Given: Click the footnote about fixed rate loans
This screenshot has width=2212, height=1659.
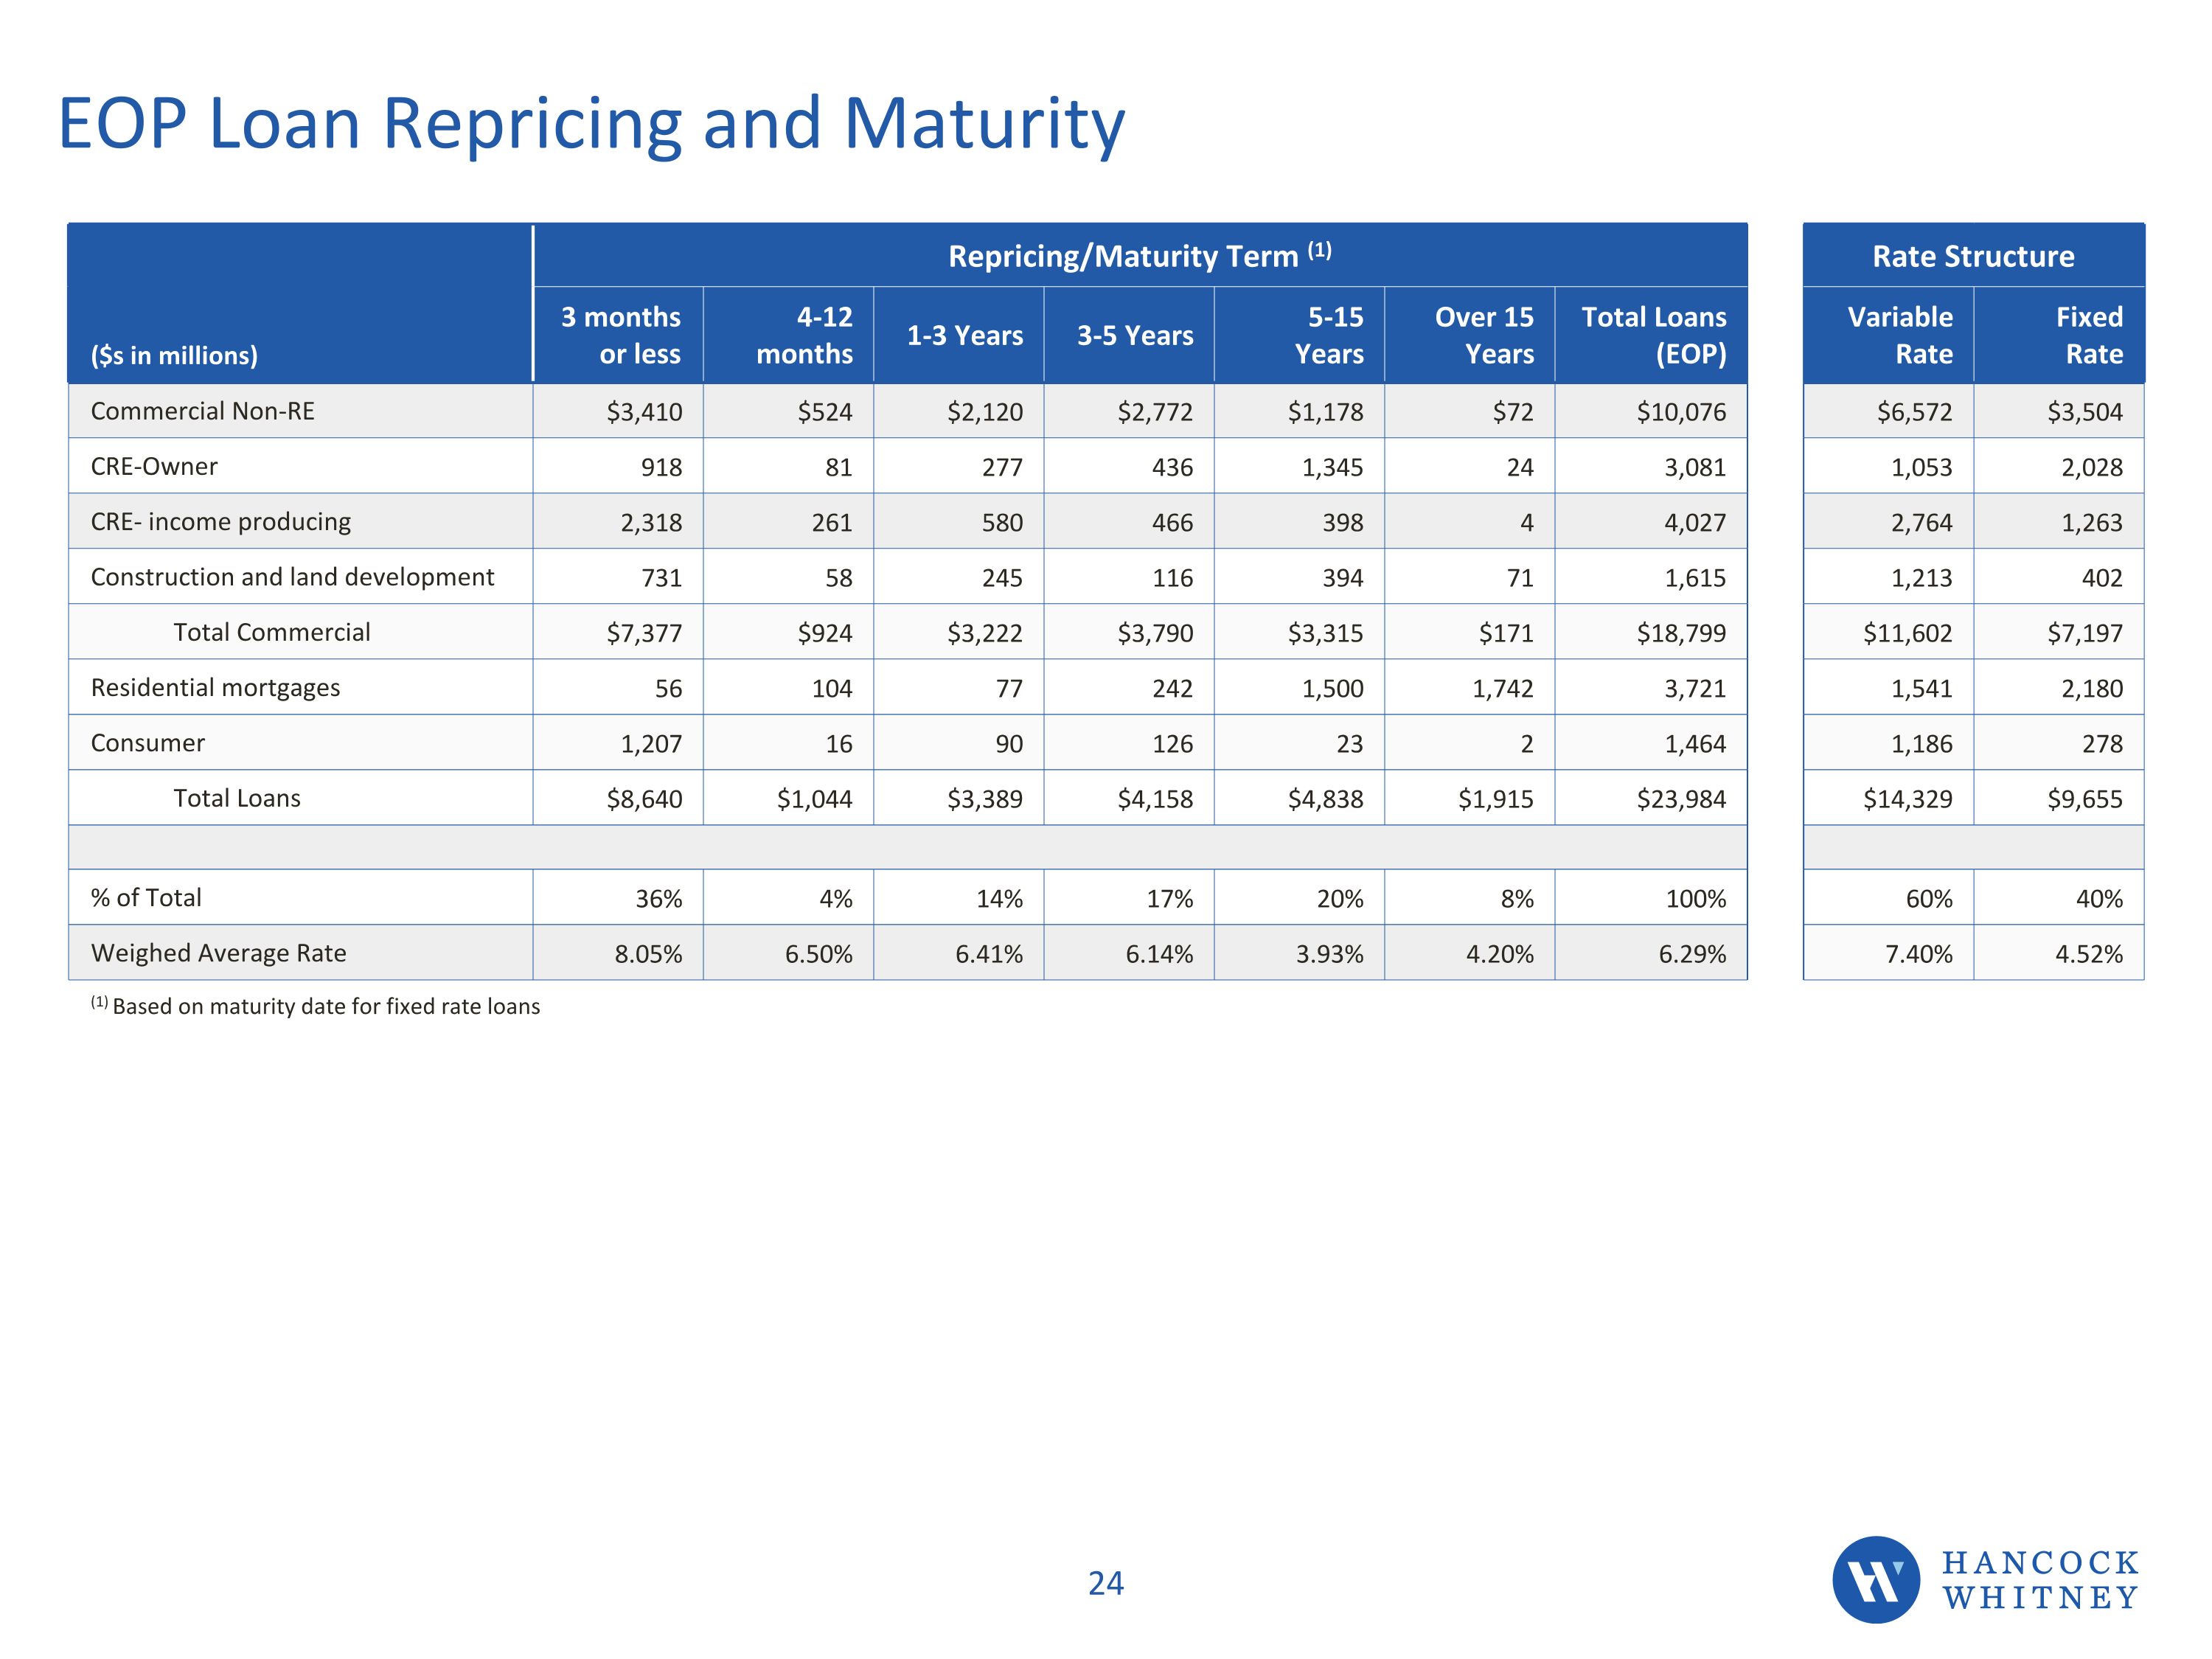Looking at the screenshot, I should (316, 1006).
